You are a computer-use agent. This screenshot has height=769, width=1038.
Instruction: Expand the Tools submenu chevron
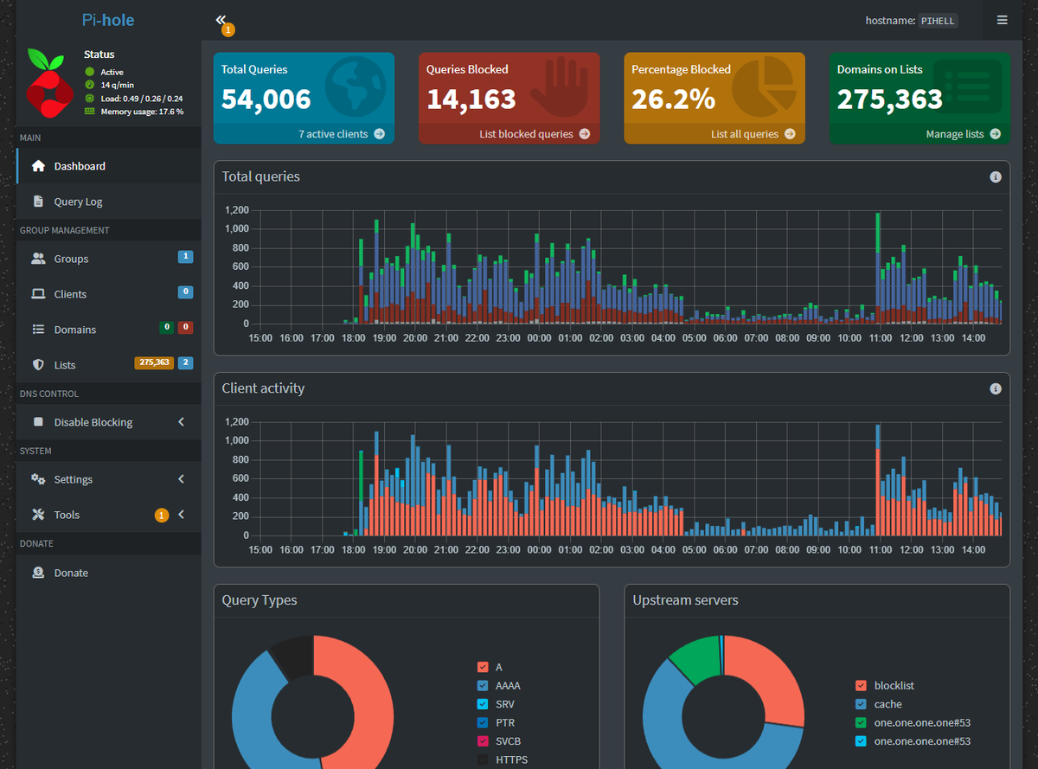(x=182, y=515)
